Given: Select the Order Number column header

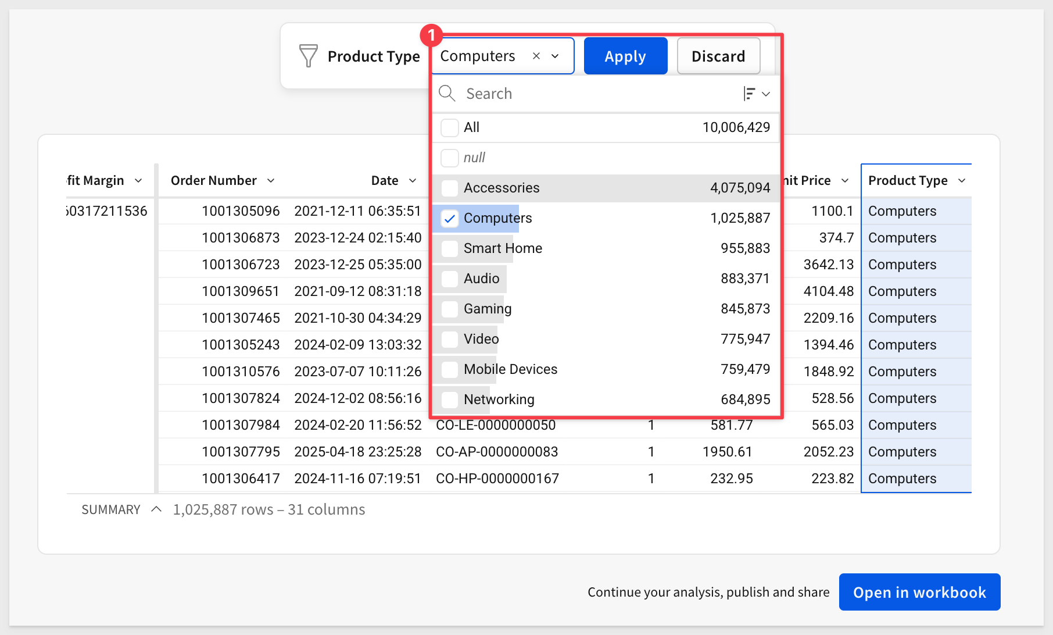Looking at the screenshot, I should 214,181.
